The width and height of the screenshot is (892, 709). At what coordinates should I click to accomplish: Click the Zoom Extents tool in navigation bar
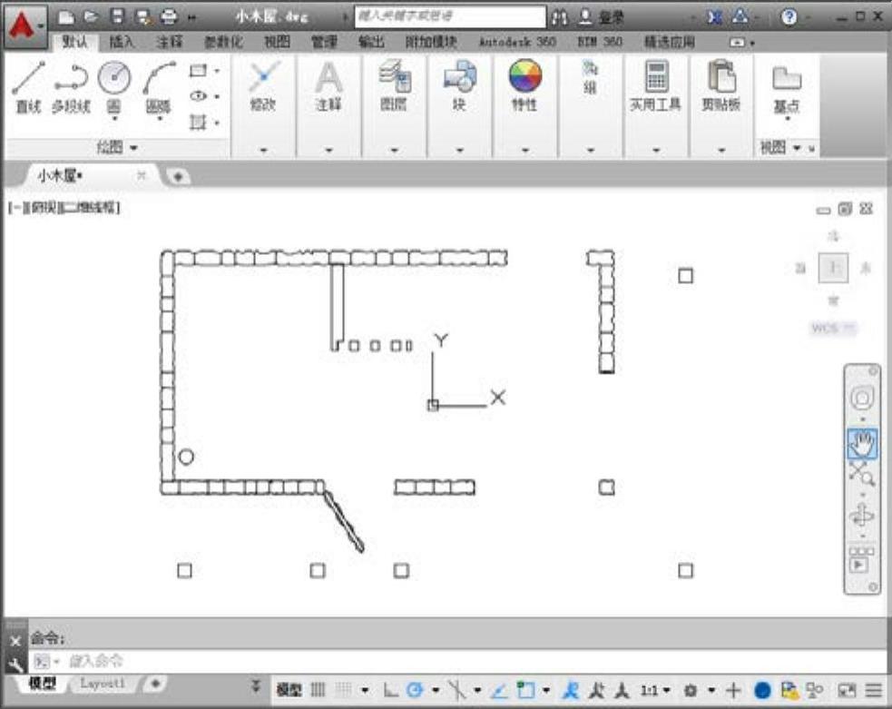coord(862,474)
